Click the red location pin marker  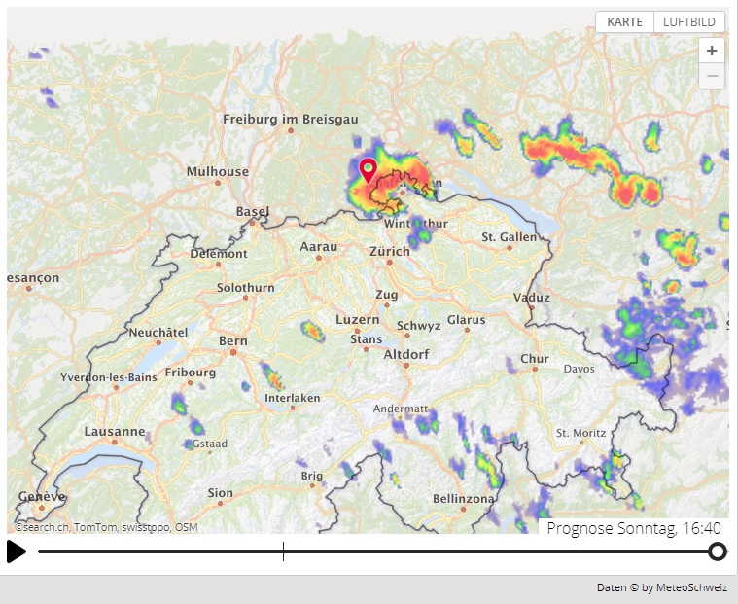tap(369, 170)
